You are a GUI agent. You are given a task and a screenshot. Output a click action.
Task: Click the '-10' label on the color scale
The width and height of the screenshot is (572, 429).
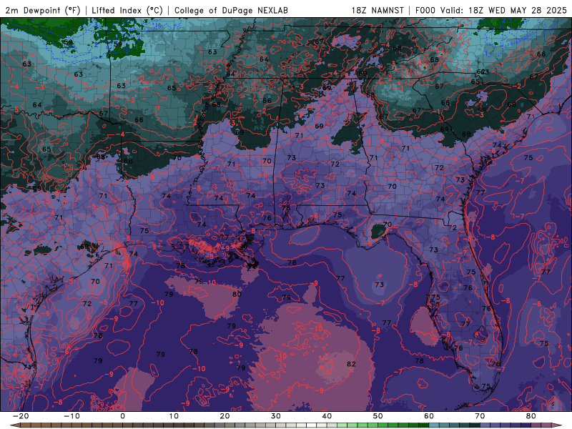pos(71,416)
